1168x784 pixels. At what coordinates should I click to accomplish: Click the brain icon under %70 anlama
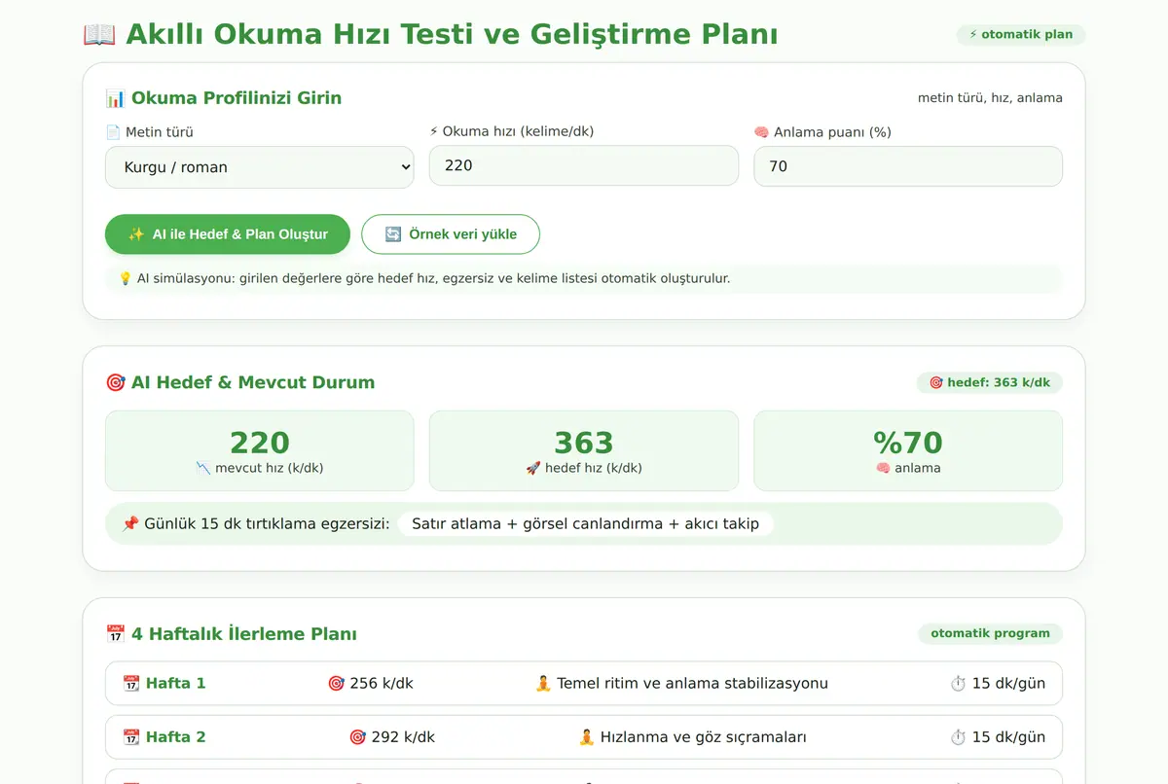[883, 468]
